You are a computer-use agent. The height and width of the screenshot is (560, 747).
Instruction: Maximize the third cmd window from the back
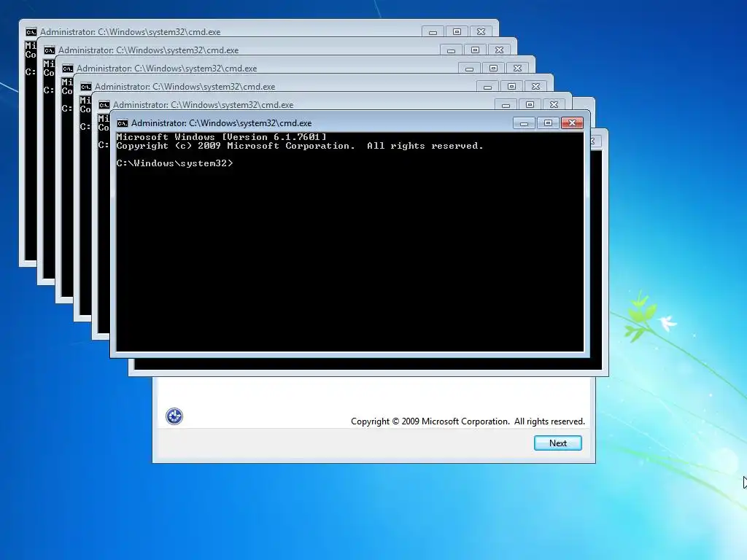tap(493, 69)
